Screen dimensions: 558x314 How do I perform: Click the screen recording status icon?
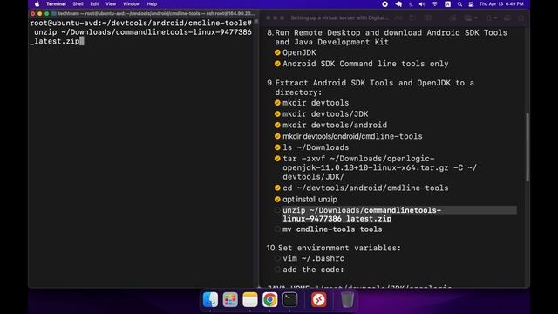(x=384, y=4)
